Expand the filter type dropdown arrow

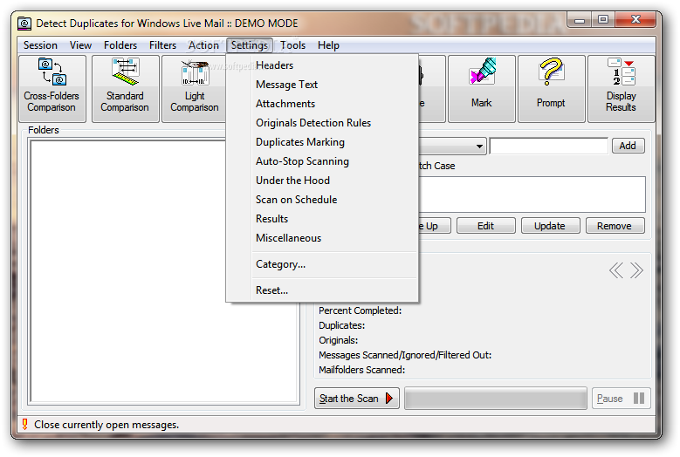[x=479, y=146]
